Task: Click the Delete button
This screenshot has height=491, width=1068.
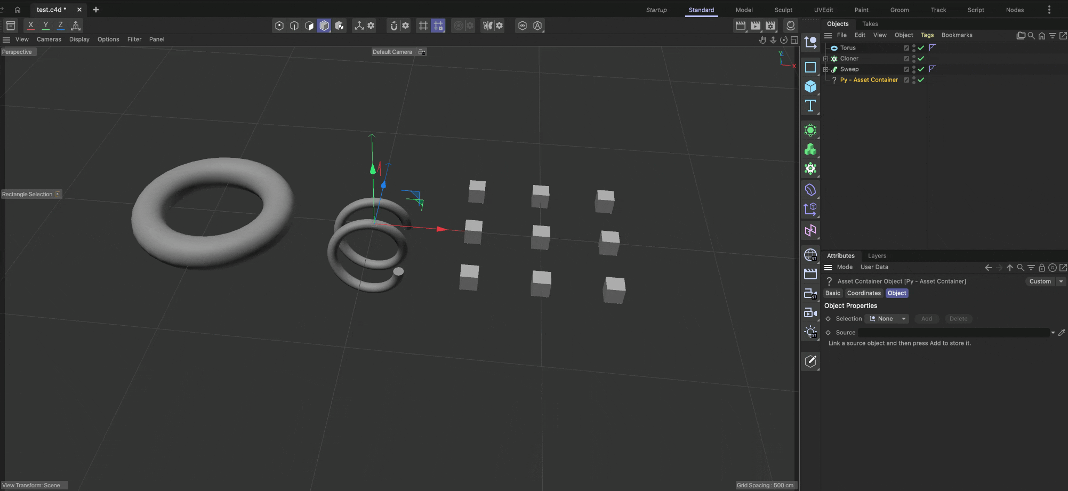Action: (958, 319)
